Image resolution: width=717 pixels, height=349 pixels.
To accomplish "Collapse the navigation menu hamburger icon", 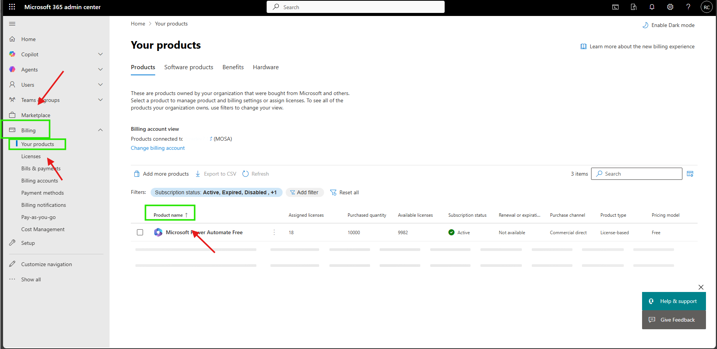I will click(x=12, y=24).
